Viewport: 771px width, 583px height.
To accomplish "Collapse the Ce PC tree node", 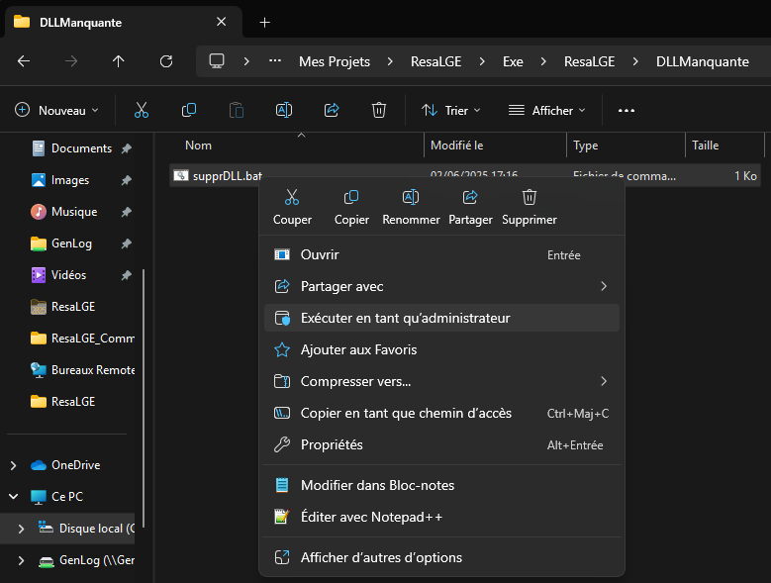I will pyautogui.click(x=13, y=497).
